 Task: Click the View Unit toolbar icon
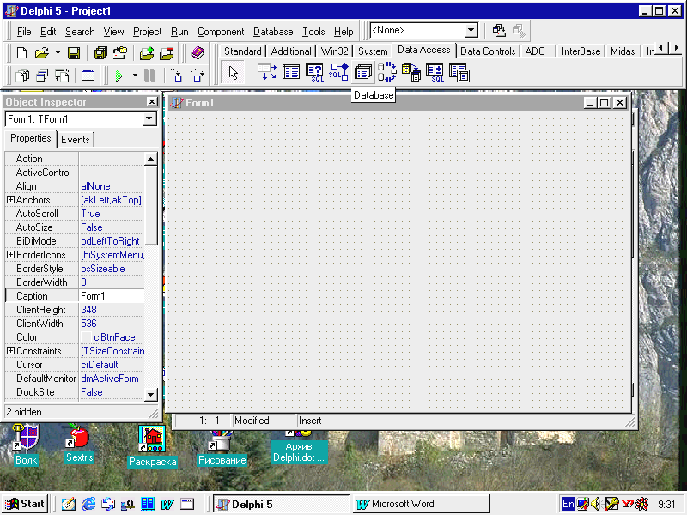coord(22,76)
